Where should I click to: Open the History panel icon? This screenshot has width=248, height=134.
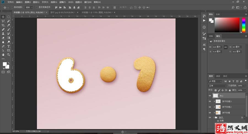pyautogui.click(x=204, y=16)
